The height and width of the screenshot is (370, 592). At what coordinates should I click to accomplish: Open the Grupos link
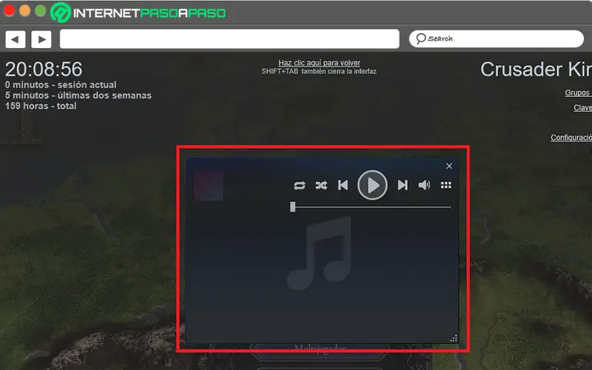[578, 92]
